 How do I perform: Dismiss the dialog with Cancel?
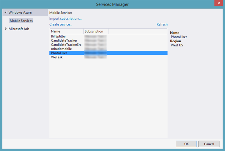pos(209,144)
